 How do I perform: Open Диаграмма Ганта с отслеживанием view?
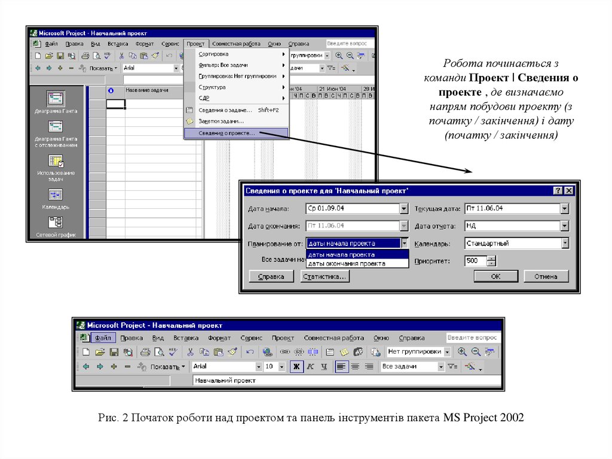click(x=56, y=133)
